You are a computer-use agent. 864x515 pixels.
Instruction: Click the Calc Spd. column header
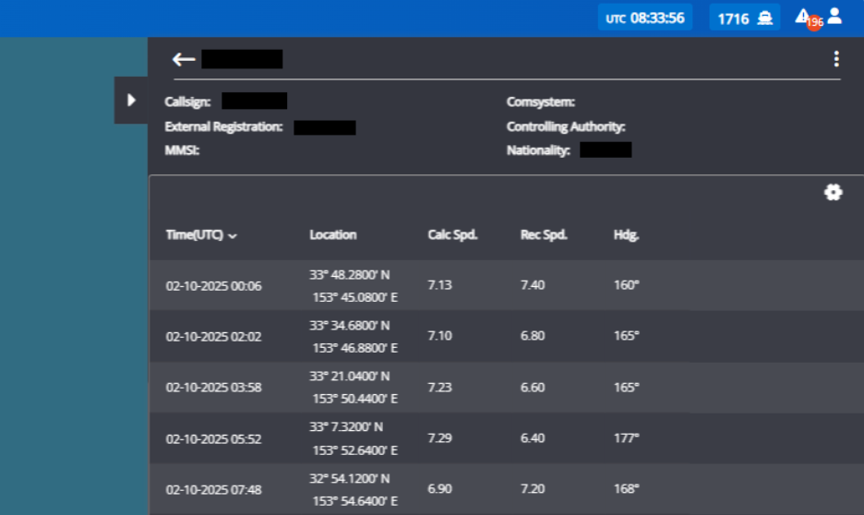click(452, 234)
